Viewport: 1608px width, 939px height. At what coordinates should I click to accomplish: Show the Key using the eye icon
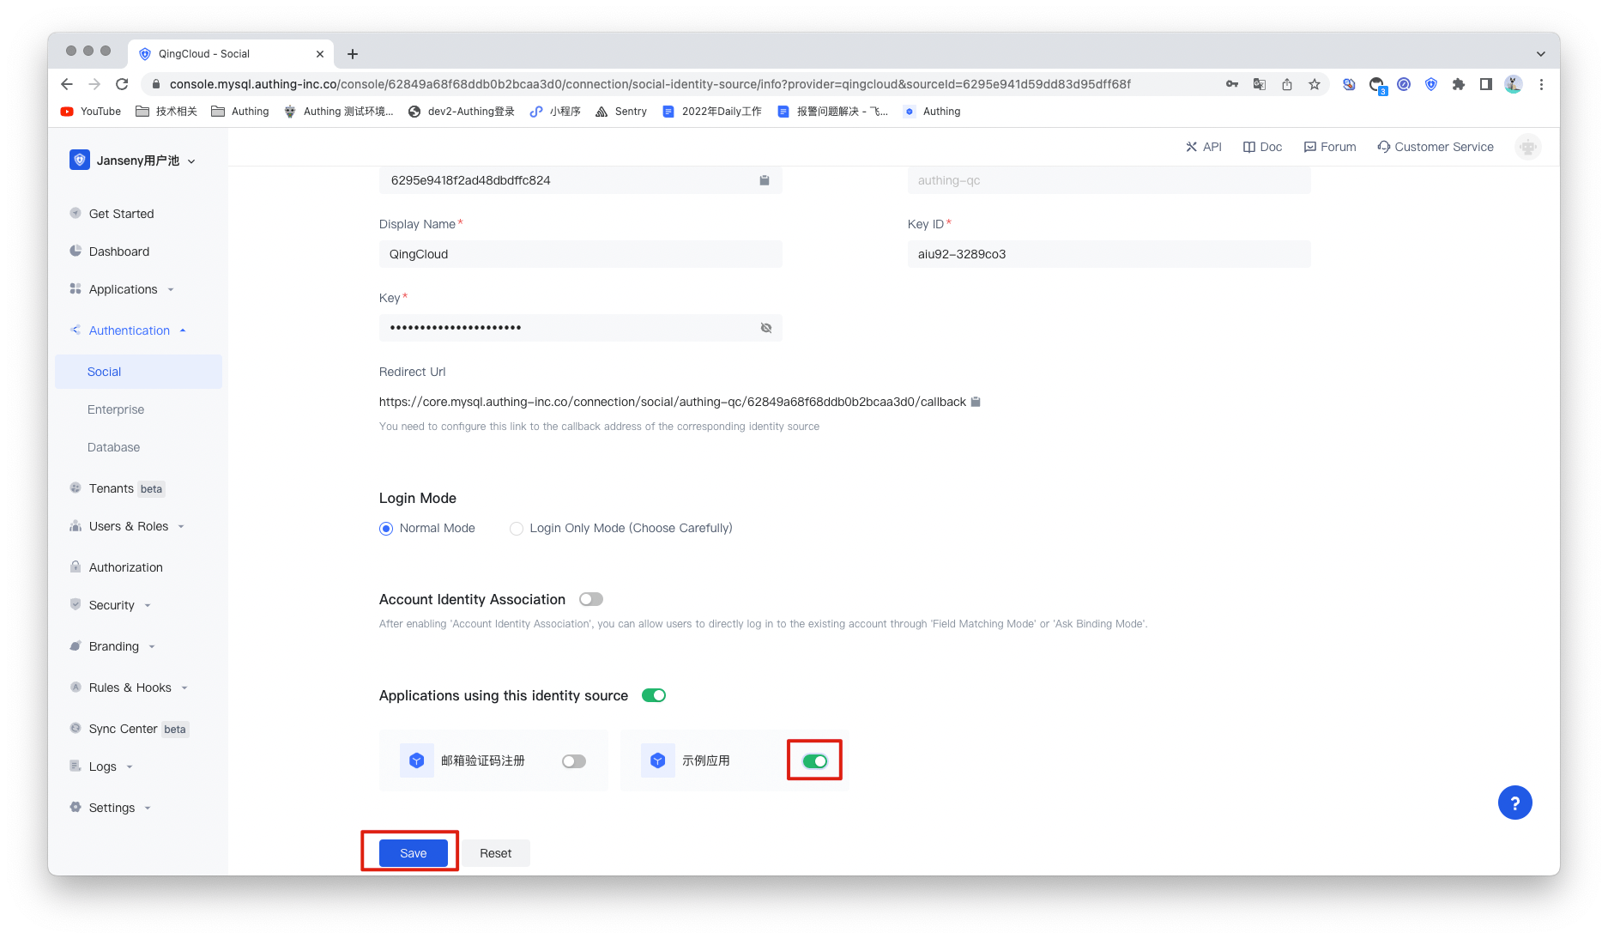coord(765,328)
